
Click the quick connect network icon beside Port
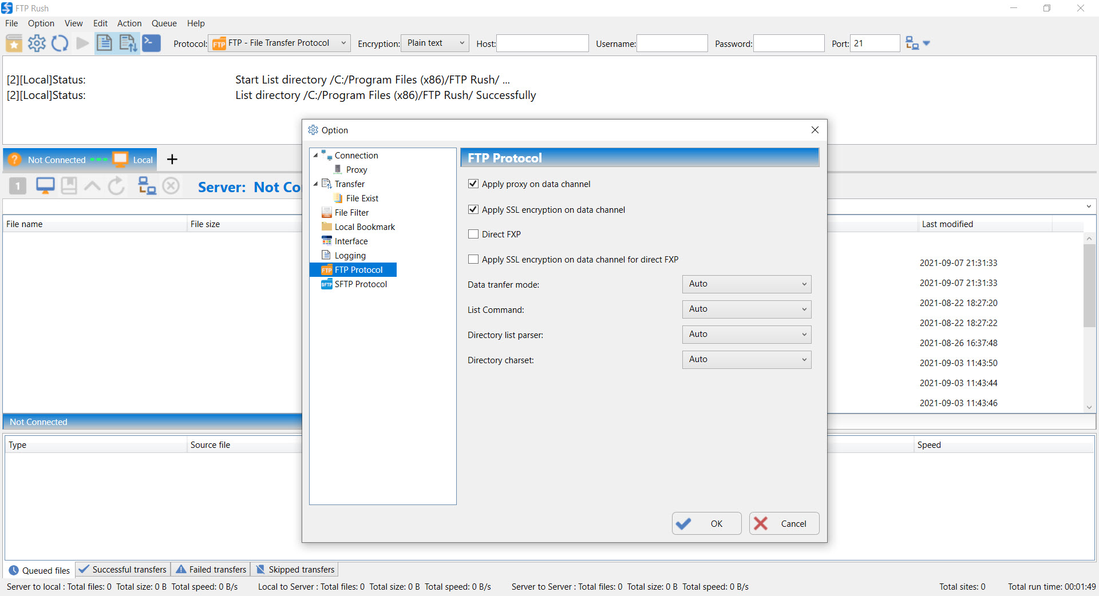click(x=912, y=43)
